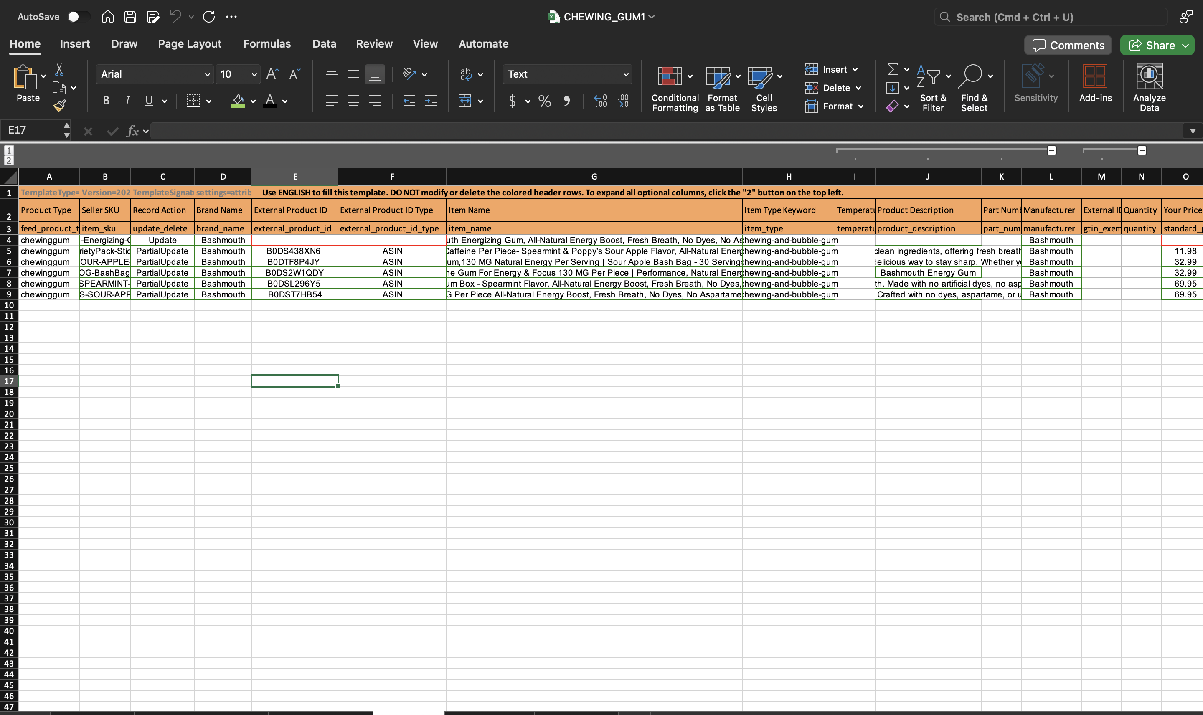Apply the font color A
The height and width of the screenshot is (715, 1203).
270,101
